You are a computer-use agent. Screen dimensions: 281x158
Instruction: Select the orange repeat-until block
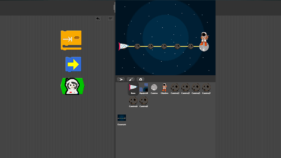71,40
